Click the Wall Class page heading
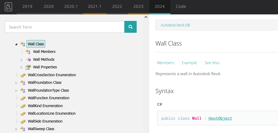 click(169, 43)
